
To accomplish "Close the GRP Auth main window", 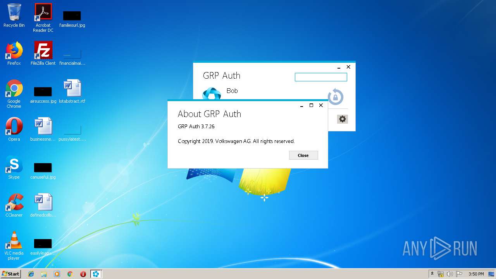I will [x=348, y=67].
